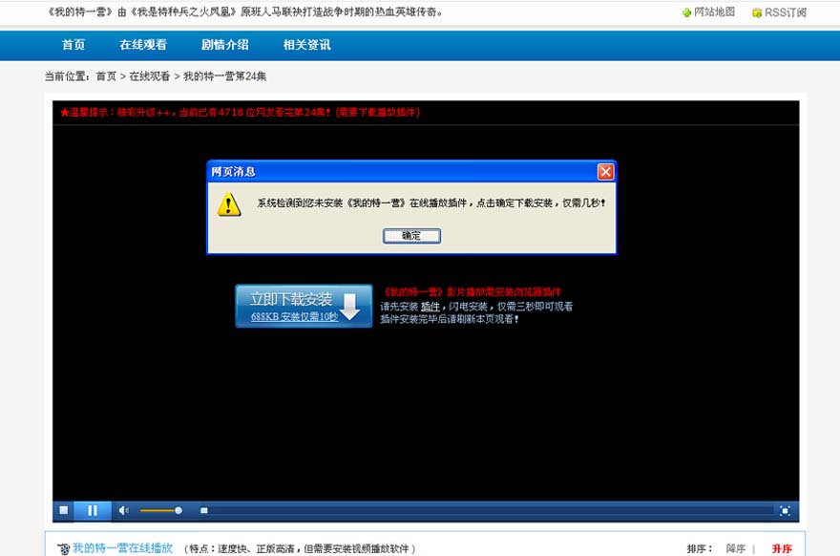Click the 确定 button in the dialog
The height and width of the screenshot is (556, 840).
pyautogui.click(x=411, y=236)
